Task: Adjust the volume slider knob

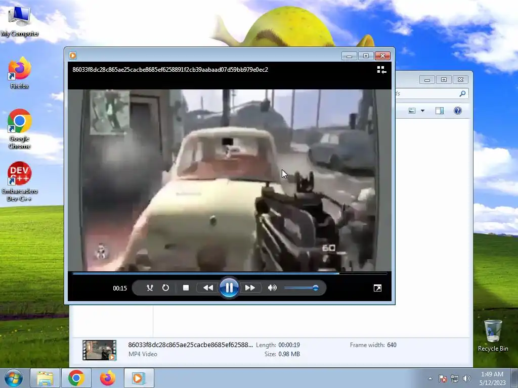Action: tap(316, 287)
